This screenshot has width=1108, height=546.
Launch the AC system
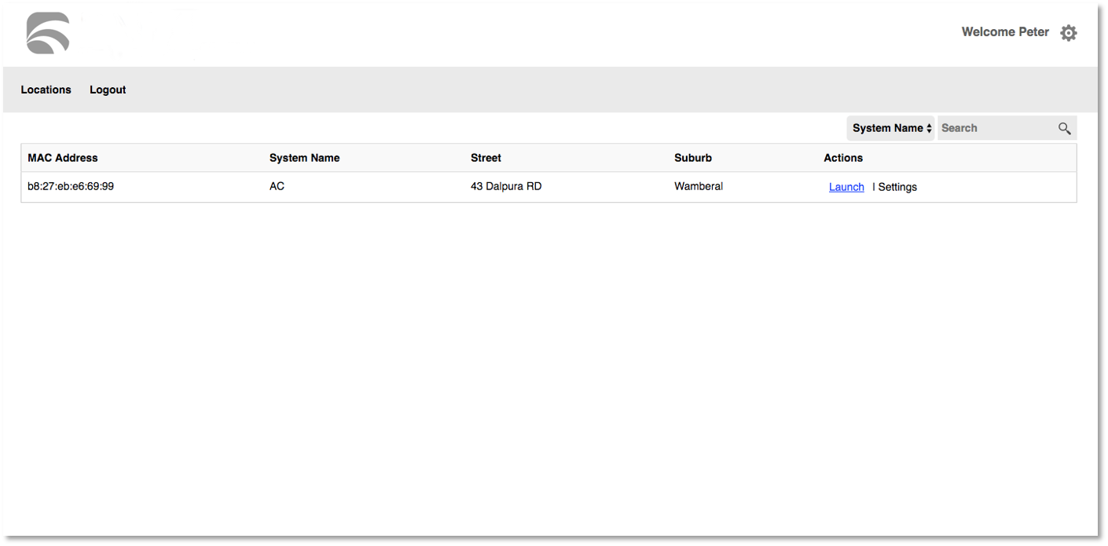(x=846, y=186)
